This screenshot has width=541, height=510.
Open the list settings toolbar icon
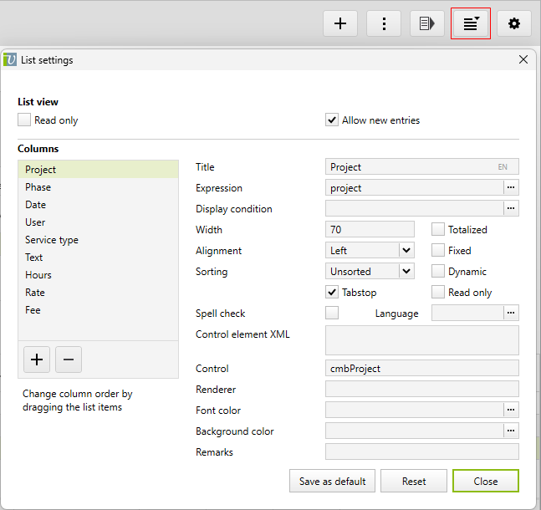[x=471, y=23]
